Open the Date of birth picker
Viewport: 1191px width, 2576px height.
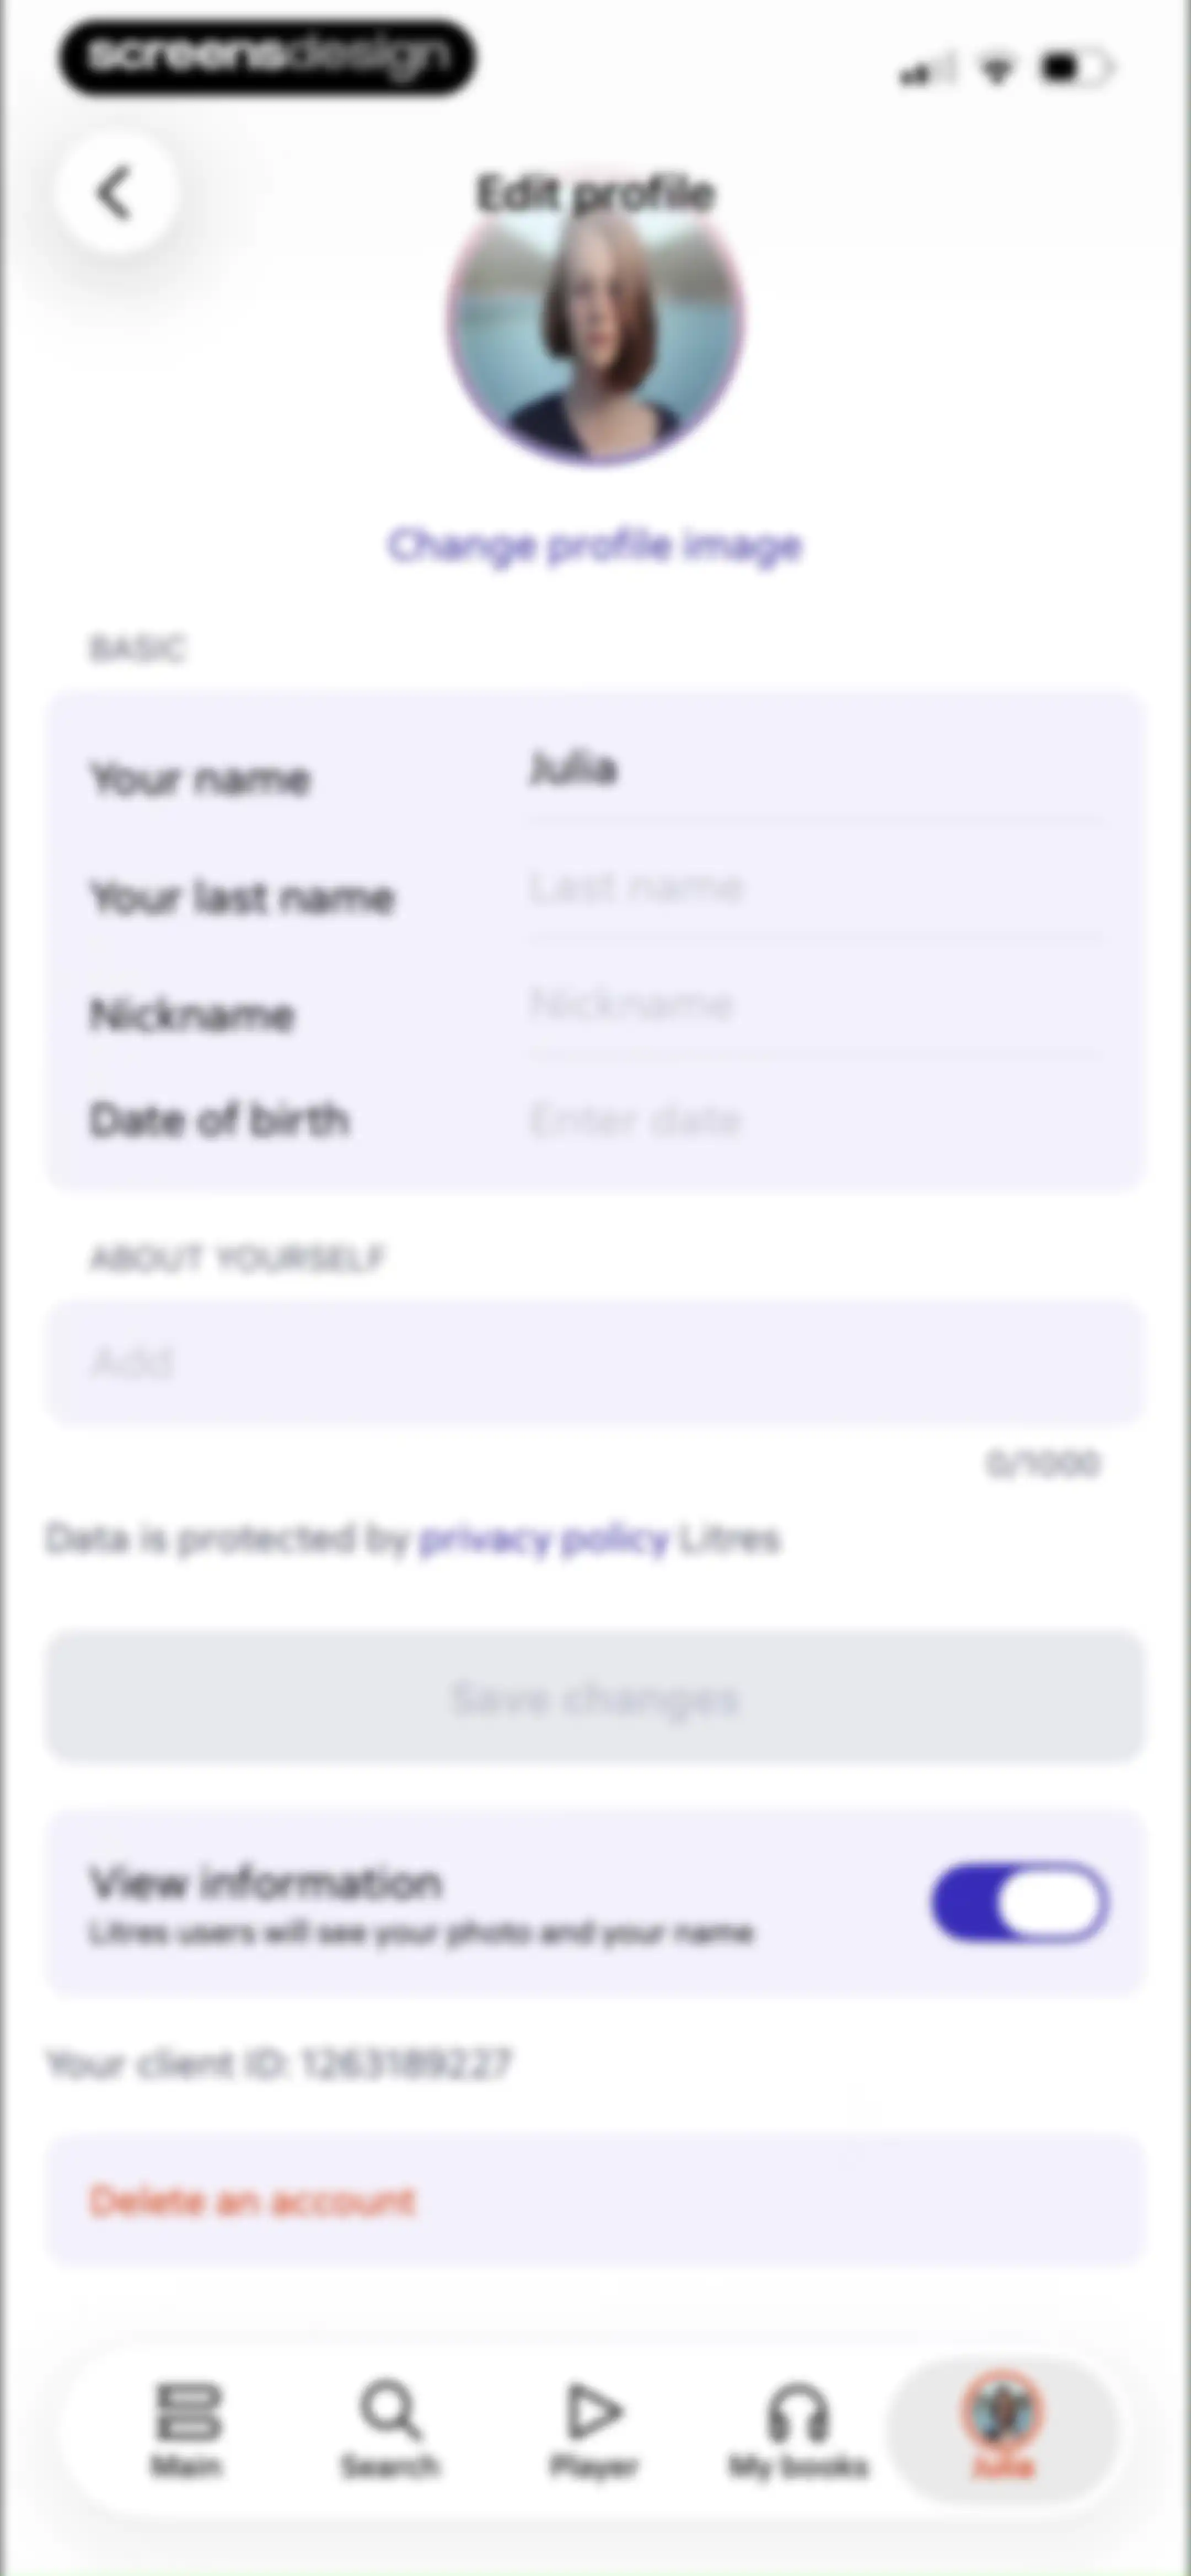[816, 1120]
